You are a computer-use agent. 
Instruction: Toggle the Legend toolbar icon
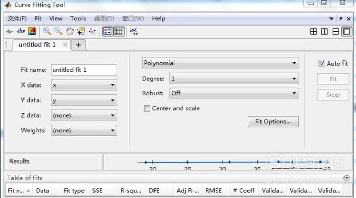pyautogui.click(x=108, y=31)
